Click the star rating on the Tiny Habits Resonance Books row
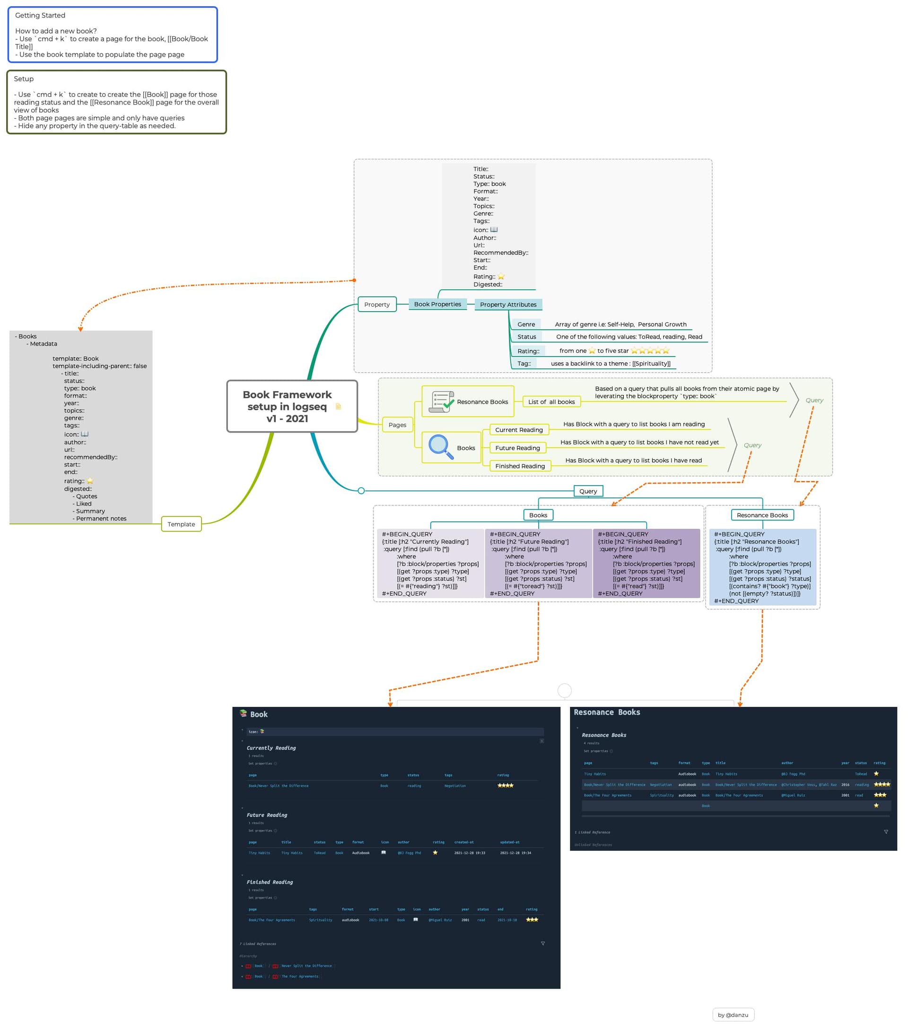Screen dimensions: 908x1028 click(x=876, y=774)
